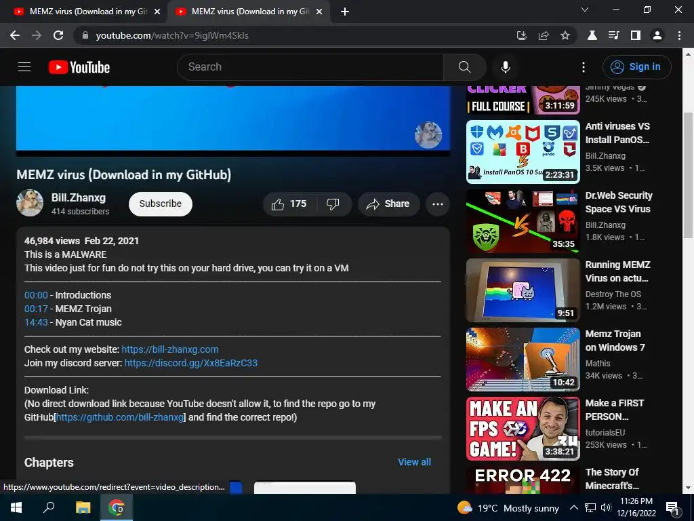Open File Explorer from taskbar
Image resolution: width=694 pixels, height=521 pixels.
pos(83,507)
